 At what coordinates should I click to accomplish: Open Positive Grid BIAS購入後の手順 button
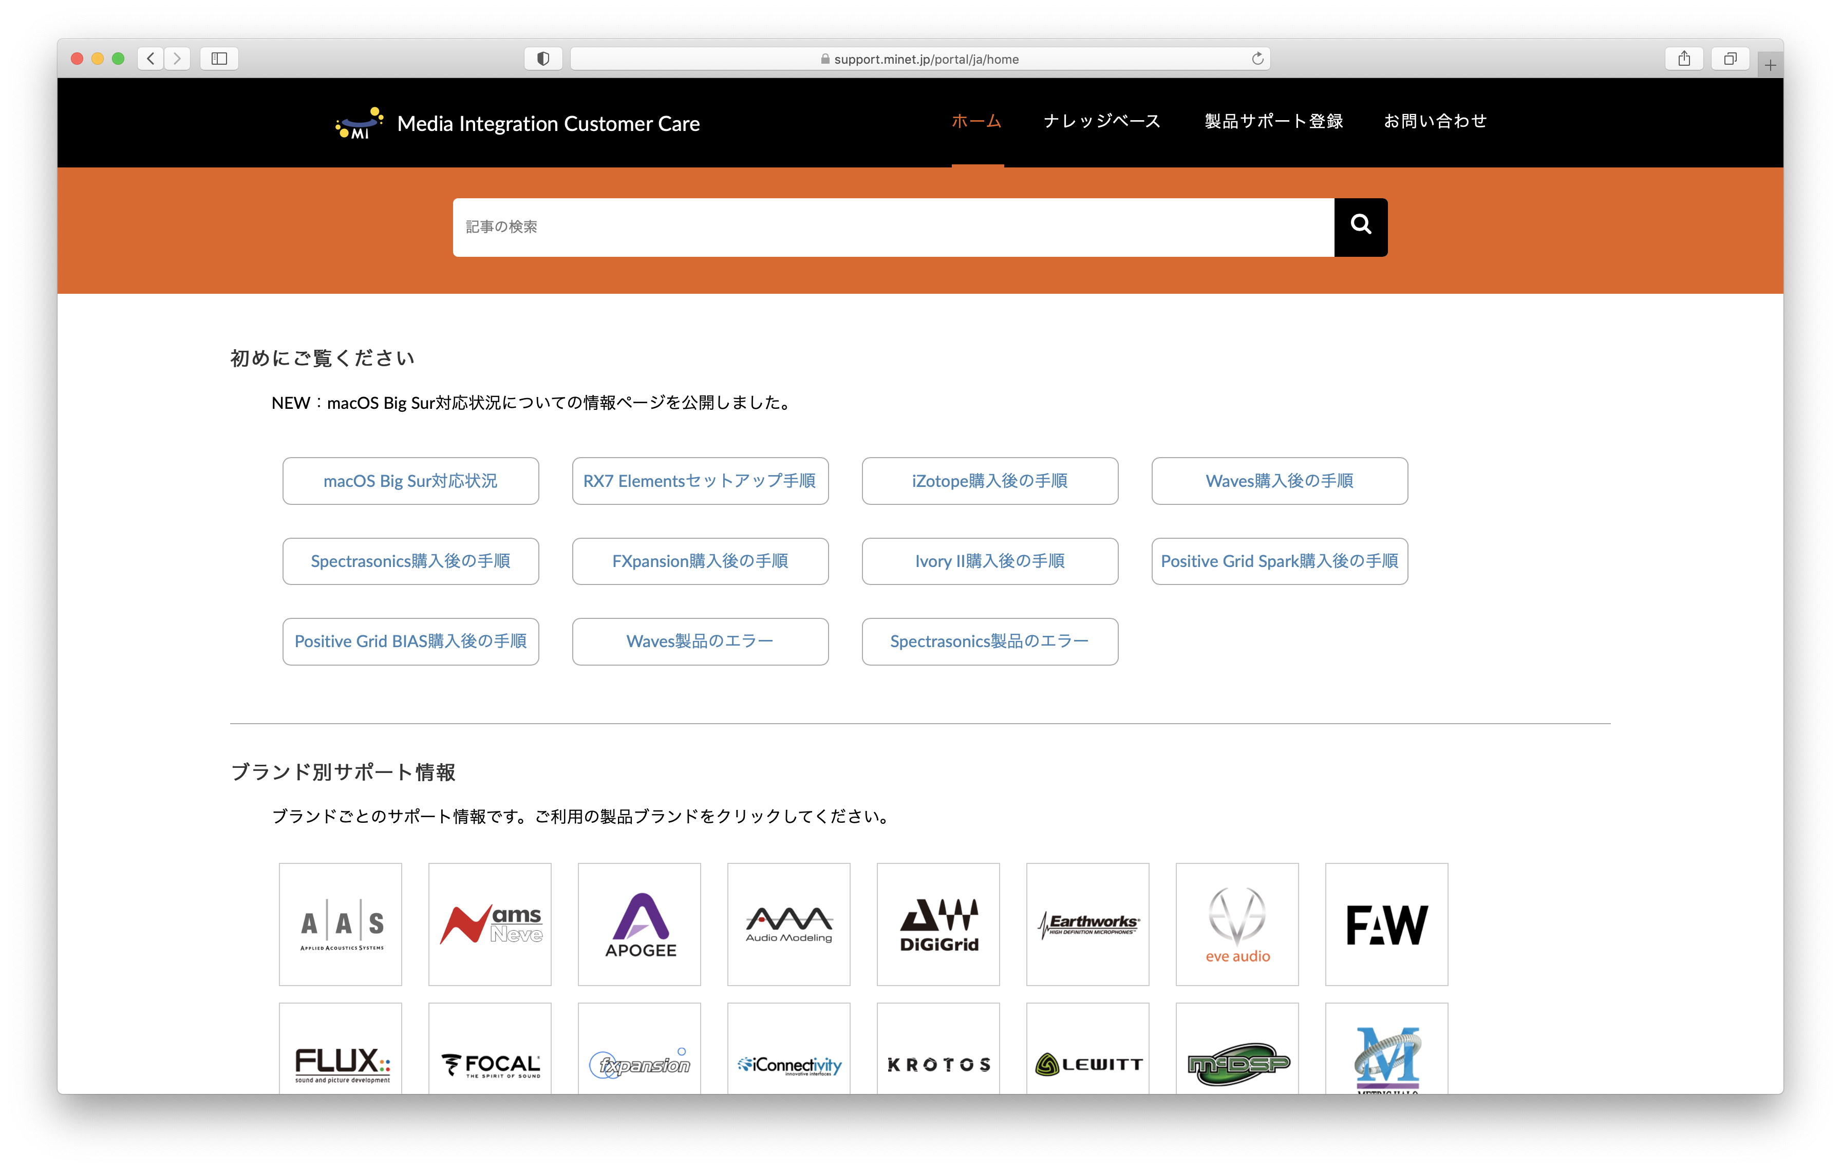click(410, 641)
